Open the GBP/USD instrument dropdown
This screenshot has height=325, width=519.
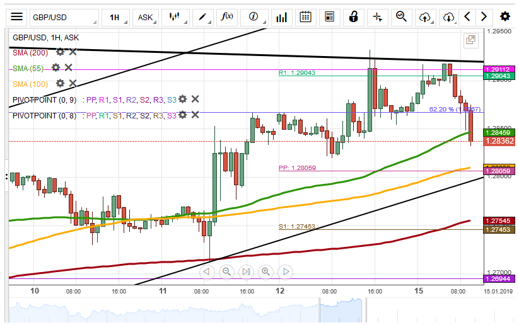(x=63, y=17)
